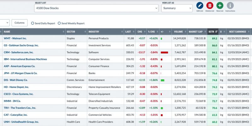
Task: Click the Edit List pencil icon
Action: pyautogui.click(x=200, y=5)
